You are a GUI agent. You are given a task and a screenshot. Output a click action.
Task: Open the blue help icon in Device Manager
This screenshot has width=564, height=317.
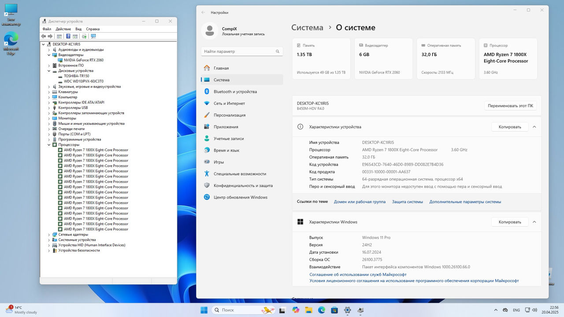point(68,36)
